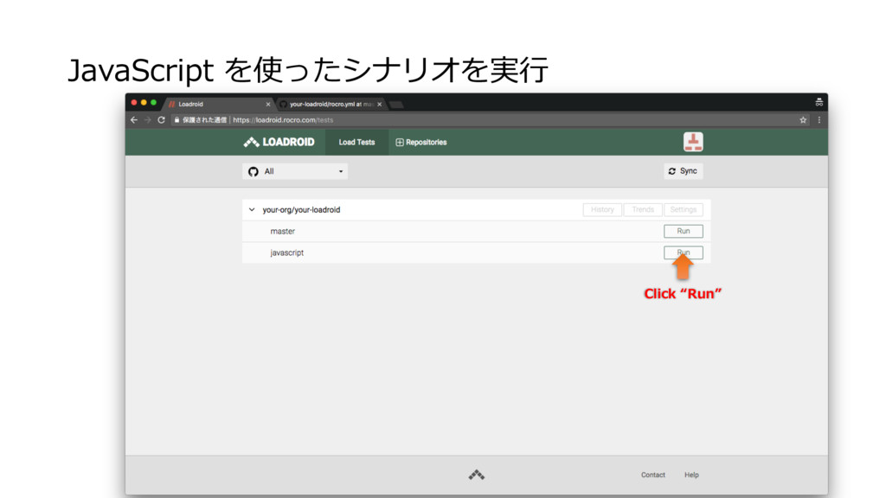Viewport: 886px width, 498px height.
Task: Open Trends for your-org/your-loadroid
Action: click(643, 209)
